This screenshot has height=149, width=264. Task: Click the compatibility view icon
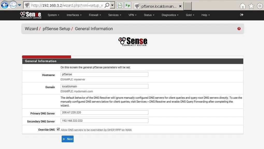[x=120, y=5]
